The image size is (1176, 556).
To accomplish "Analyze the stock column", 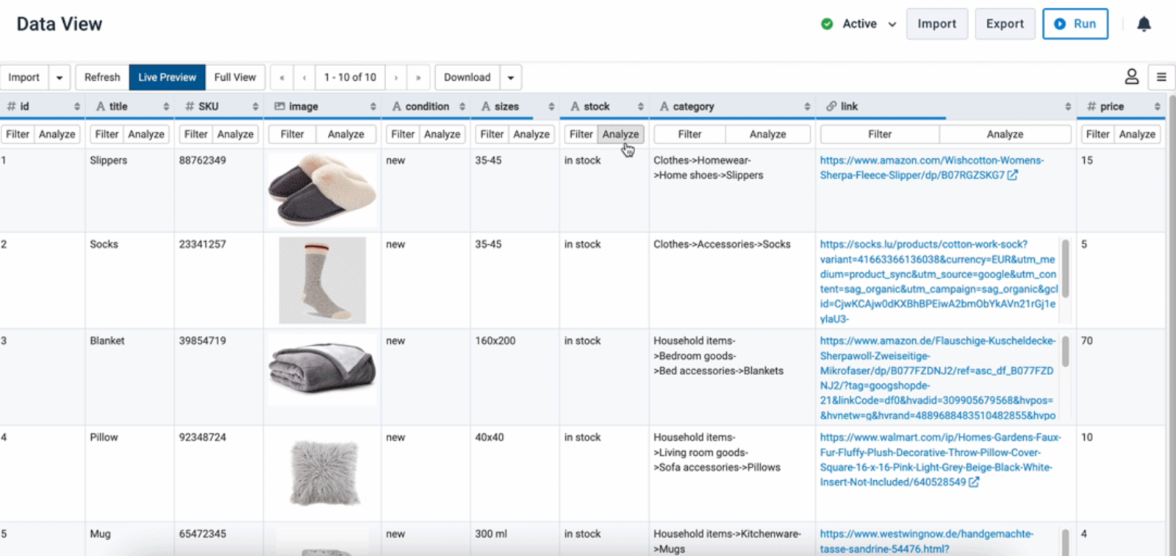I will [x=621, y=135].
